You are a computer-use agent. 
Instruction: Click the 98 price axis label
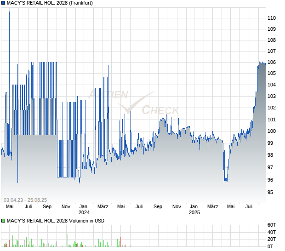(x=270, y=155)
